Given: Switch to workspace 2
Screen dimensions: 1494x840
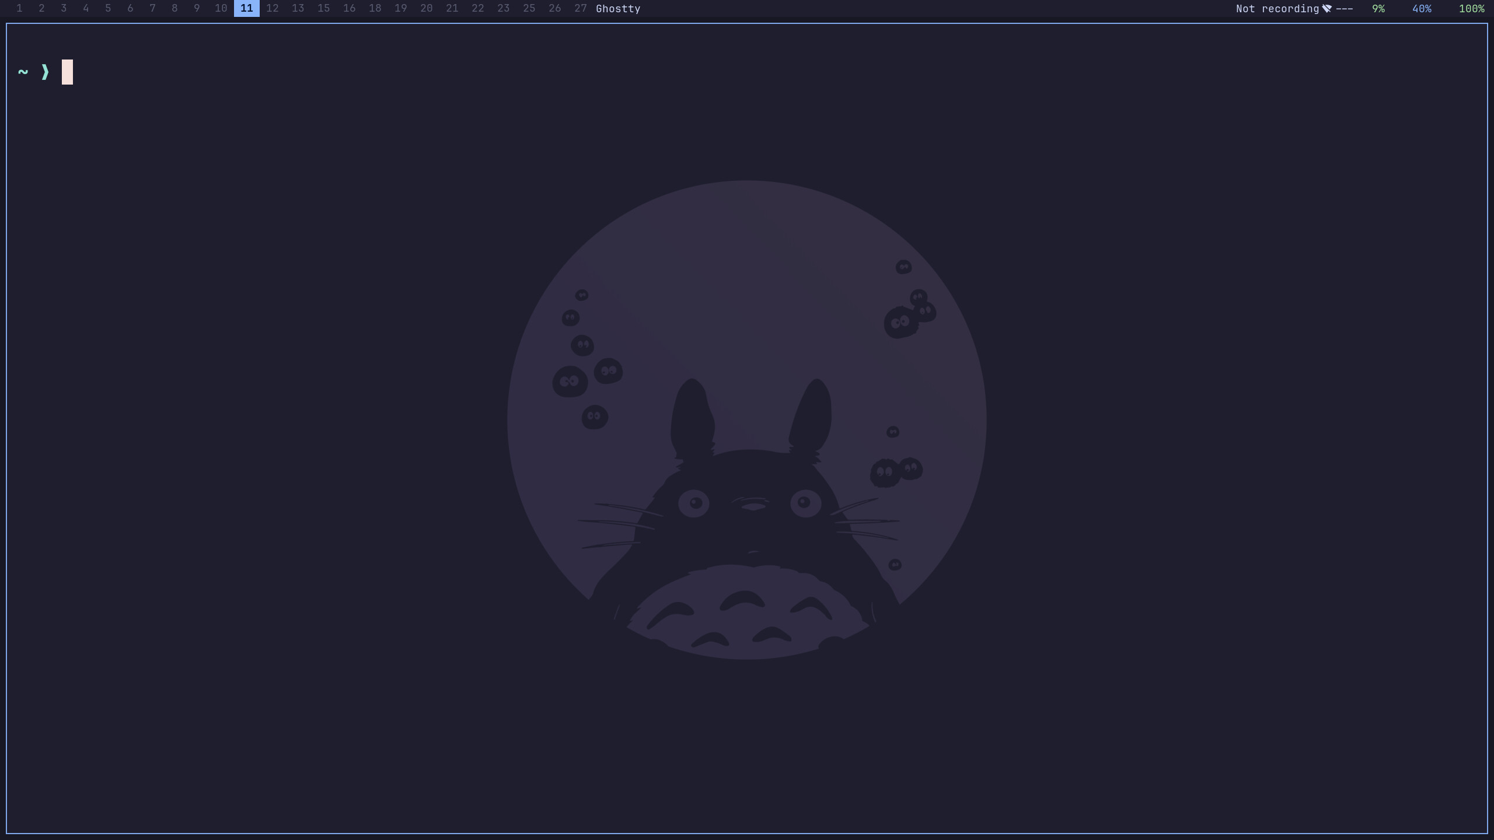Looking at the screenshot, I should [x=41, y=8].
